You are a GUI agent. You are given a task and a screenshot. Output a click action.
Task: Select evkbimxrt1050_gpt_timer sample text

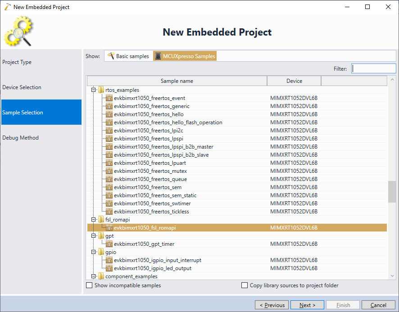[144, 244]
